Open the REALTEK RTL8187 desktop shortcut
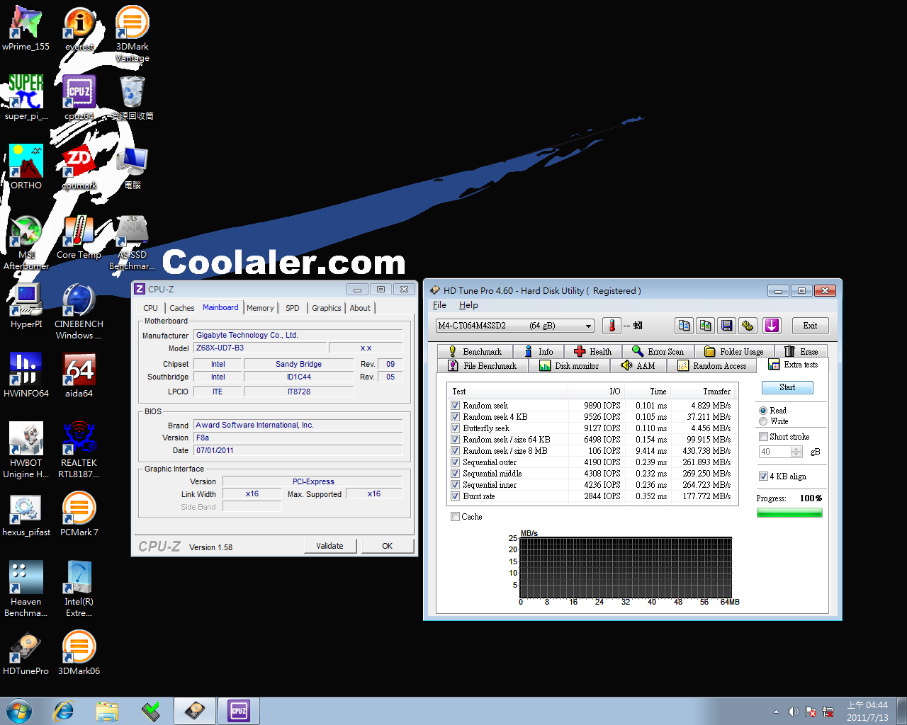This screenshot has width=907, height=725. point(79,450)
